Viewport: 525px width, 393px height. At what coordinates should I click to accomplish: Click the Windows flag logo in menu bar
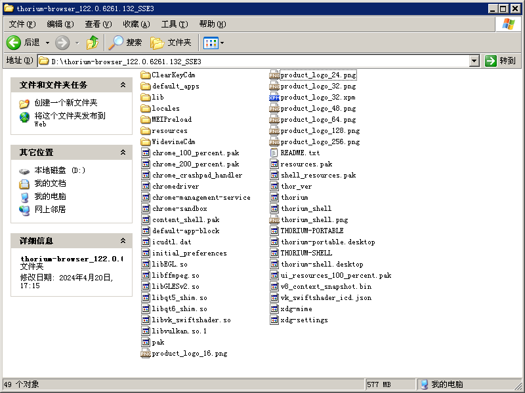(x=508, y=24)
